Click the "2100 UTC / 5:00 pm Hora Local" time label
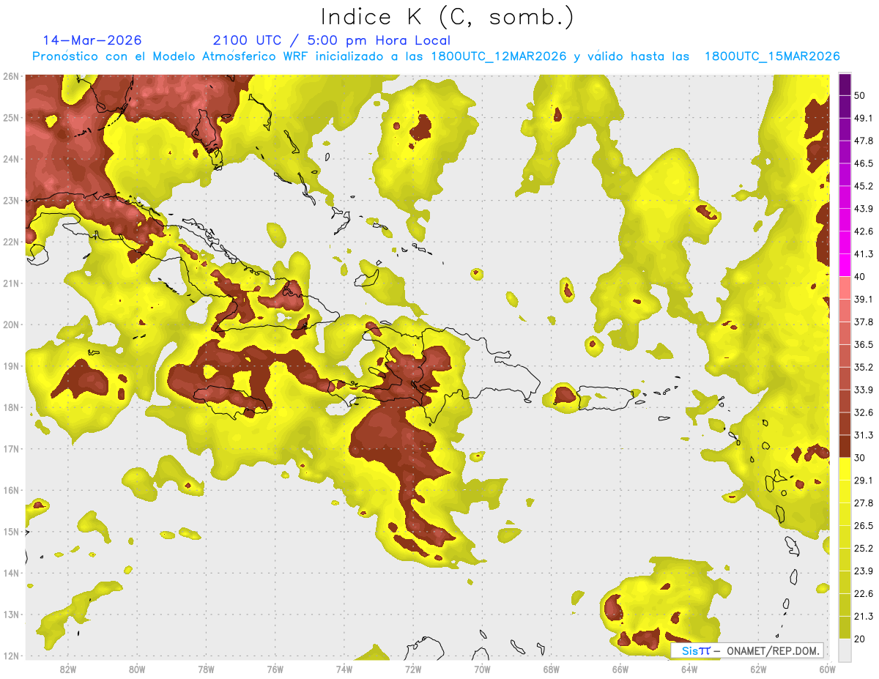Viewport: 879px width, 679px height. (x=332, y=40)
